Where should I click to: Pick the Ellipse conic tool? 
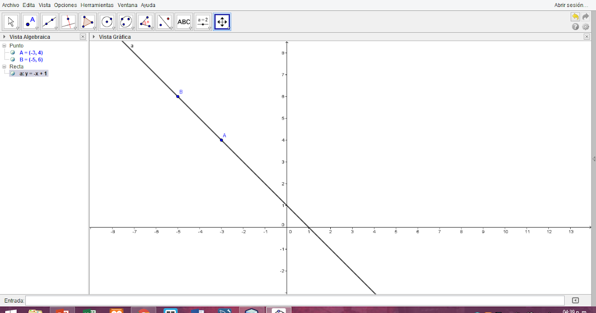click(125, 20)
